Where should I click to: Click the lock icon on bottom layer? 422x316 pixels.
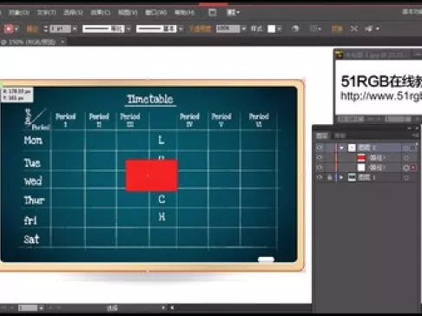(330, 177)
